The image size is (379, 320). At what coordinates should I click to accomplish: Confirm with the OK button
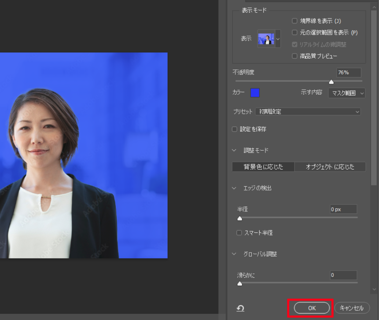tap(312, 308)
